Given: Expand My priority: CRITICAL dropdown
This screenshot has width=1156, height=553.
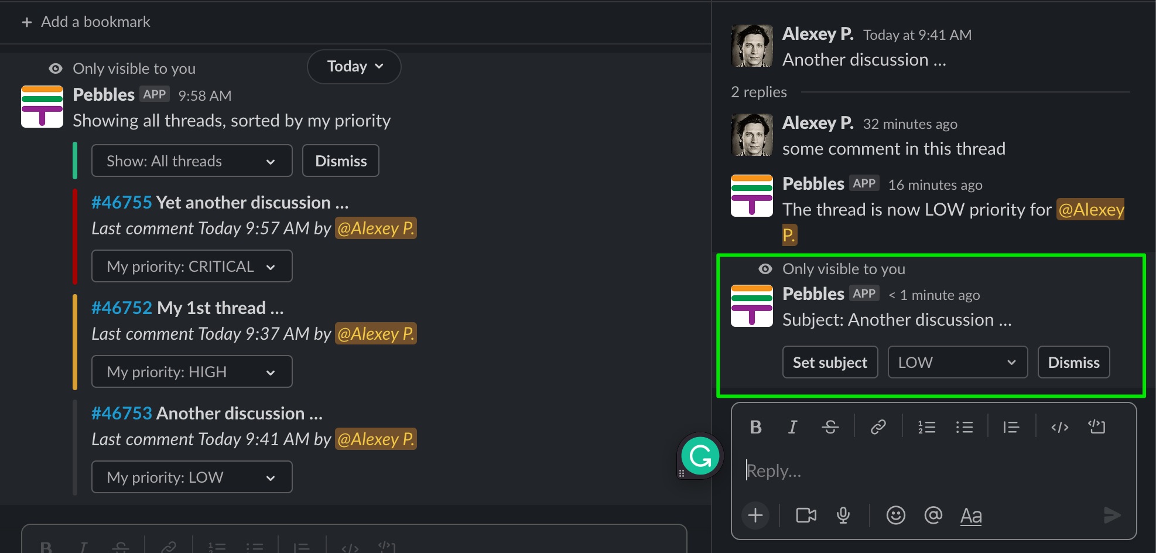Looking at the screenshot, I should click(x=191, y=266).
